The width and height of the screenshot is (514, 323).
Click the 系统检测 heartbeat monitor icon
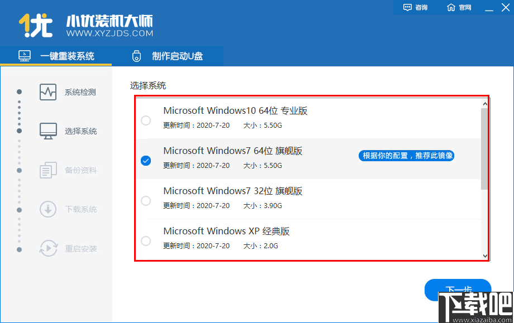[x=48, y=92]
